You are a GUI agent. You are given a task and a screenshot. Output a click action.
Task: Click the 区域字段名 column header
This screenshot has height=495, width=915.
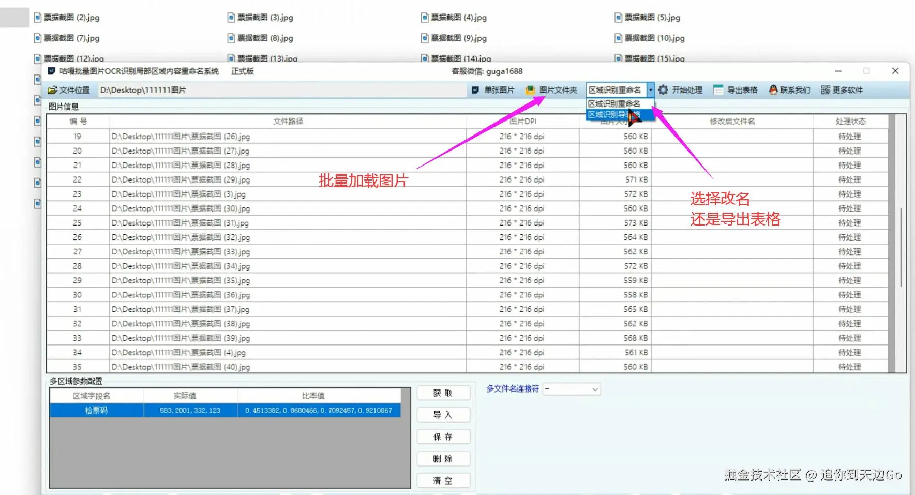click(x=97, y=396)
